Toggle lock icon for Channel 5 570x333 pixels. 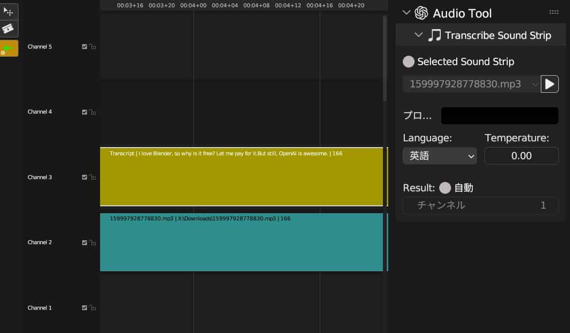93,47
